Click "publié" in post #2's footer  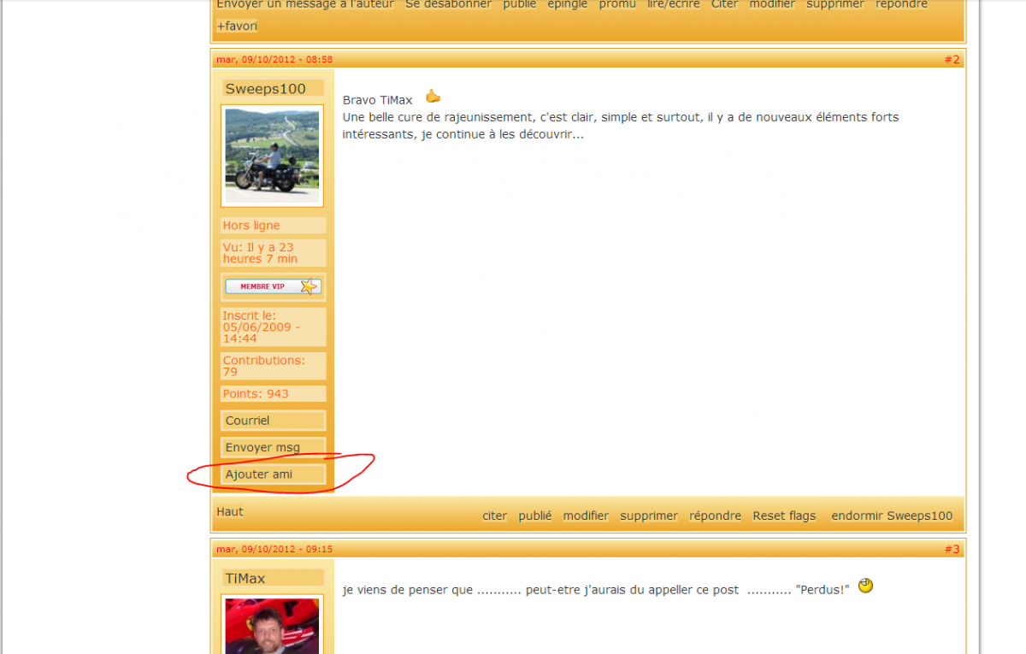(535, 516)
